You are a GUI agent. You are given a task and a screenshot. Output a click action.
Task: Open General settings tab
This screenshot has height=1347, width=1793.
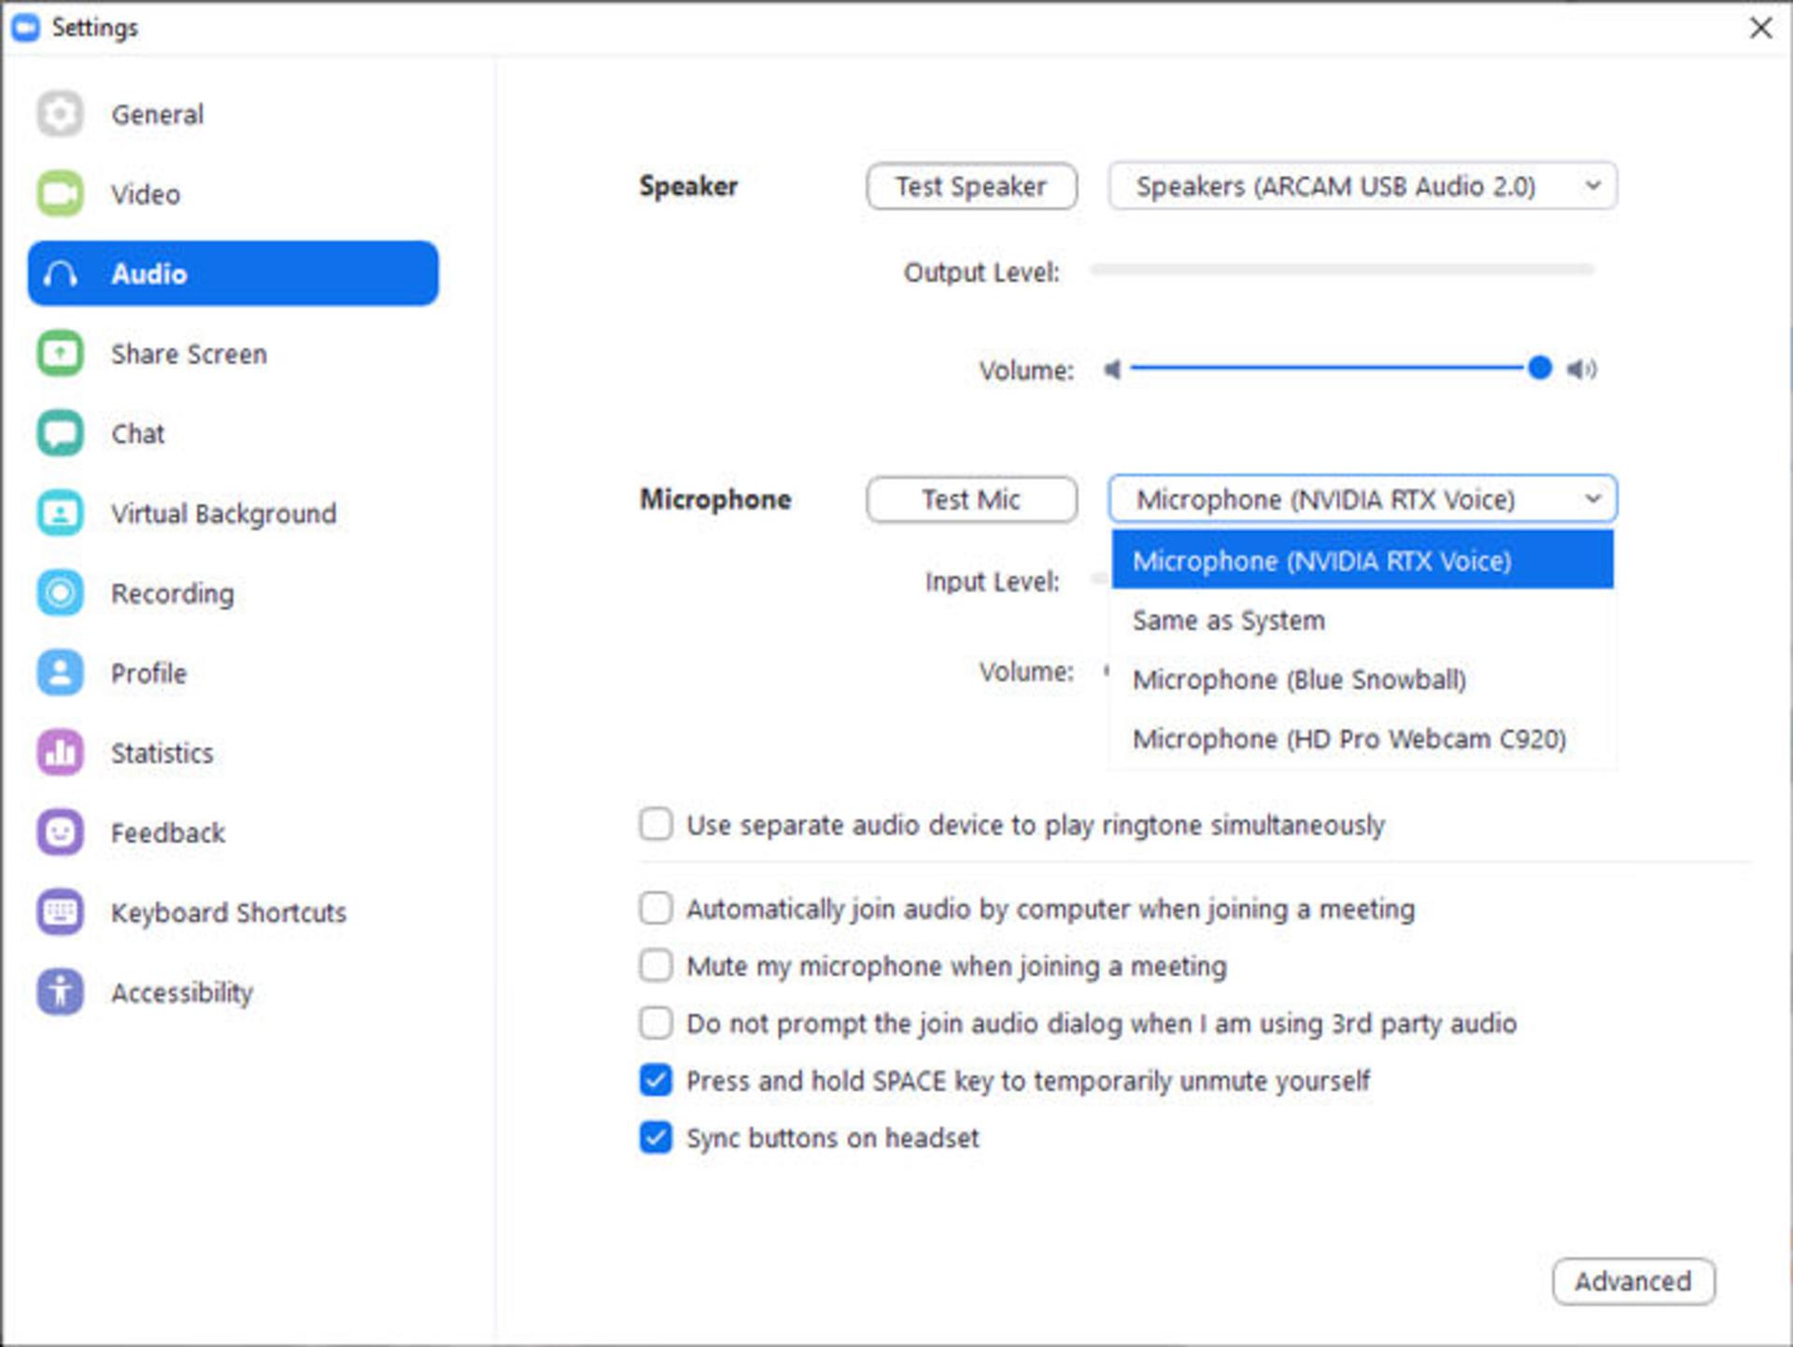point(233,114)
